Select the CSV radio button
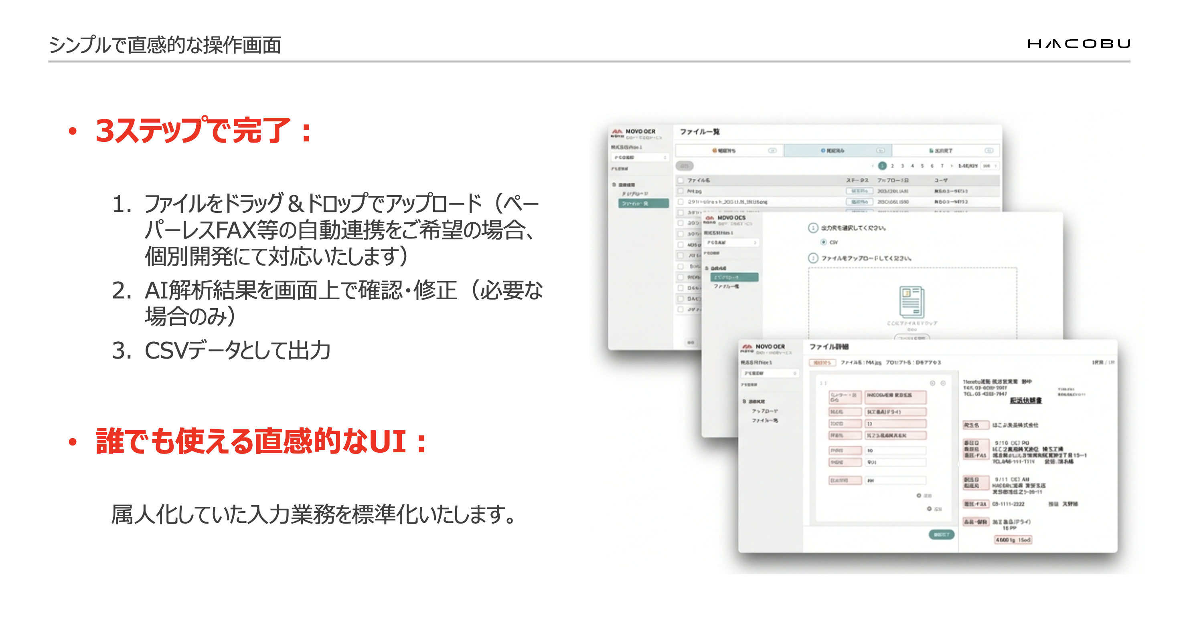The height and width of the screenshot is (637, 1179). [x=823, y=242]
